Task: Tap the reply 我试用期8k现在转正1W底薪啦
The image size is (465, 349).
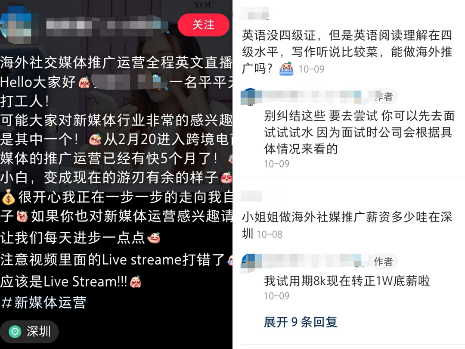Action: [347, 281]
